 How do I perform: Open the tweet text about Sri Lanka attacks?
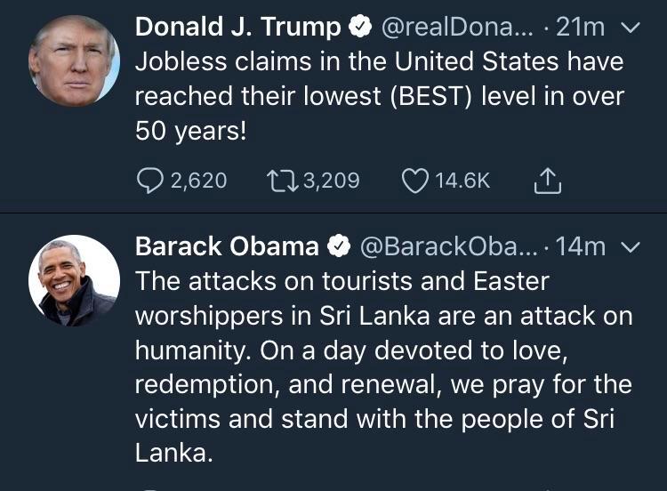coord(383,366)
